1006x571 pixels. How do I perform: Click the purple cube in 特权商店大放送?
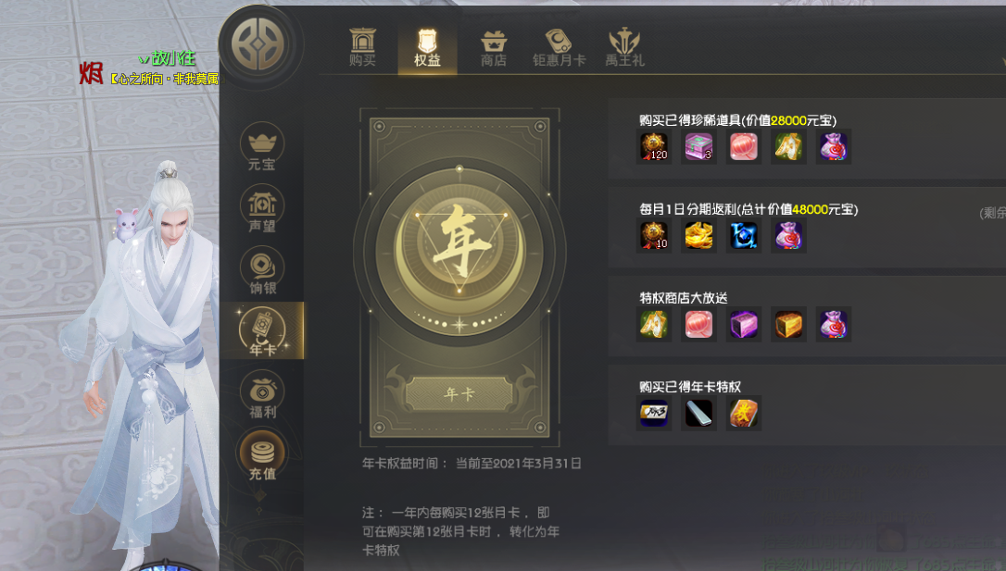pos(744,324)
